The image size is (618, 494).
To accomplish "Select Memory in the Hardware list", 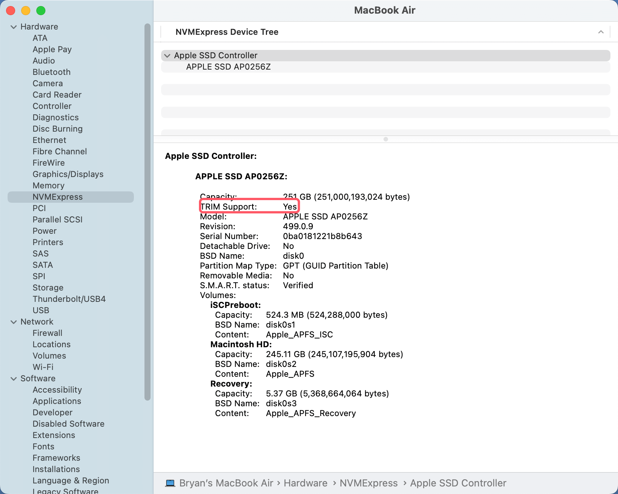I will [x=48, y=186].
